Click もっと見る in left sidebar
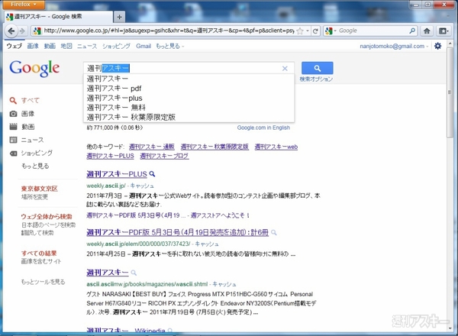Viewport: 458px width, 336px height. click(x=35, y=166)
